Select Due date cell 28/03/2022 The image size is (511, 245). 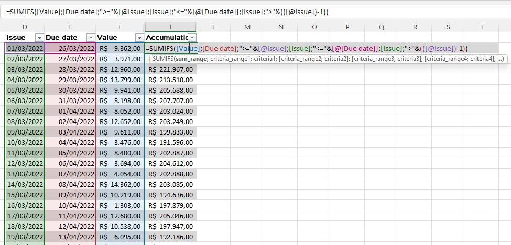(70, 69)
